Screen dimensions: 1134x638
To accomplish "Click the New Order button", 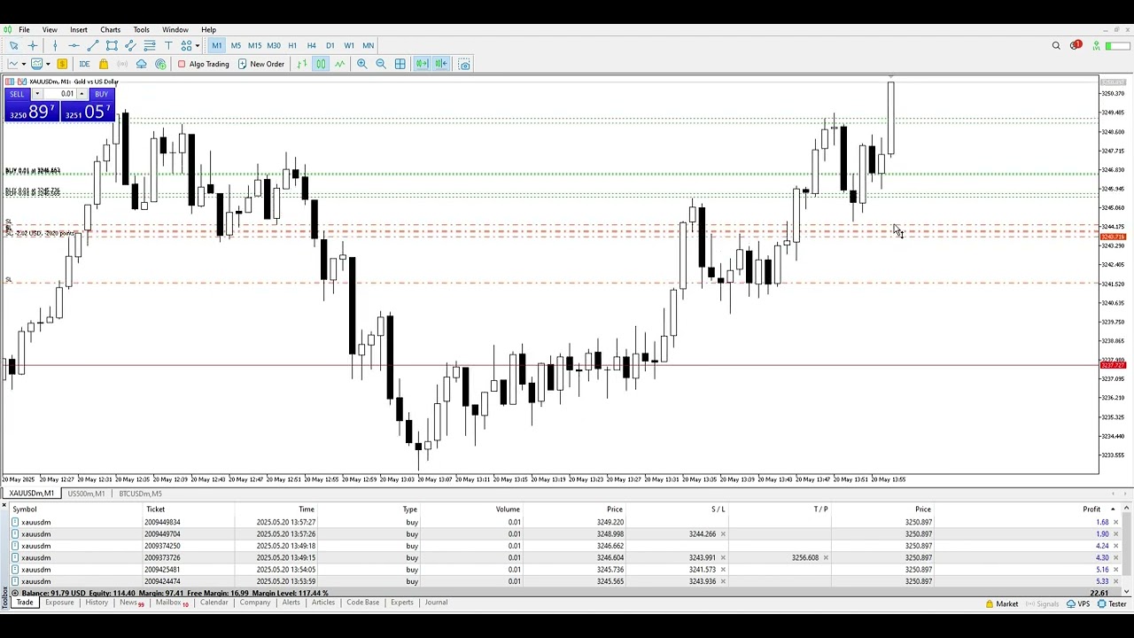I will click(260, 64).
